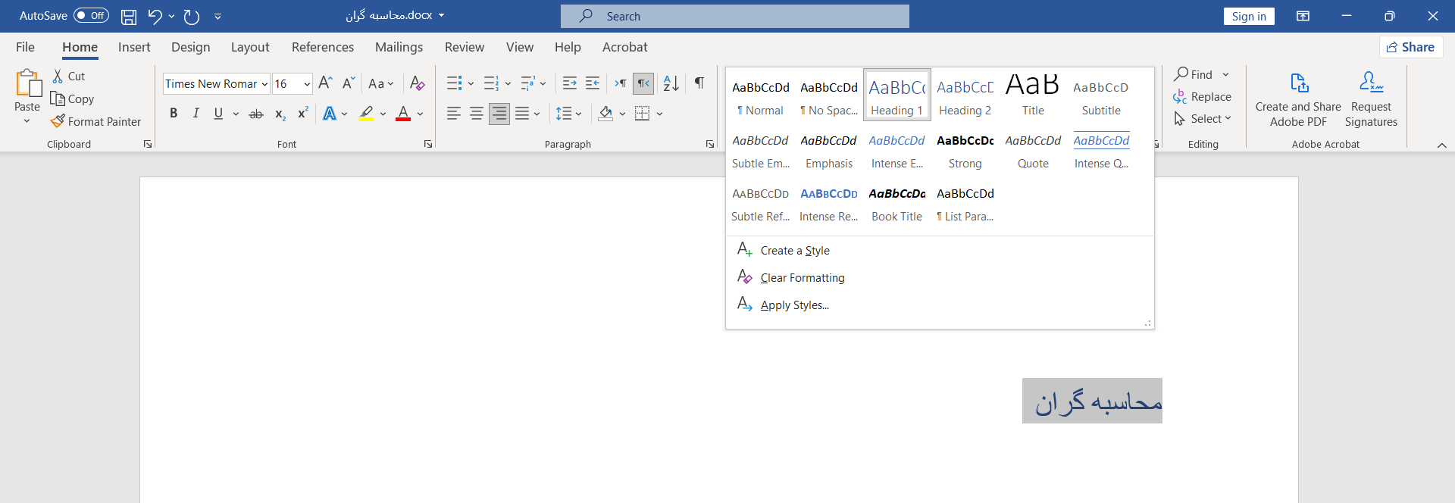
Task: Click the Superscript icon
Action: point(302,114)
